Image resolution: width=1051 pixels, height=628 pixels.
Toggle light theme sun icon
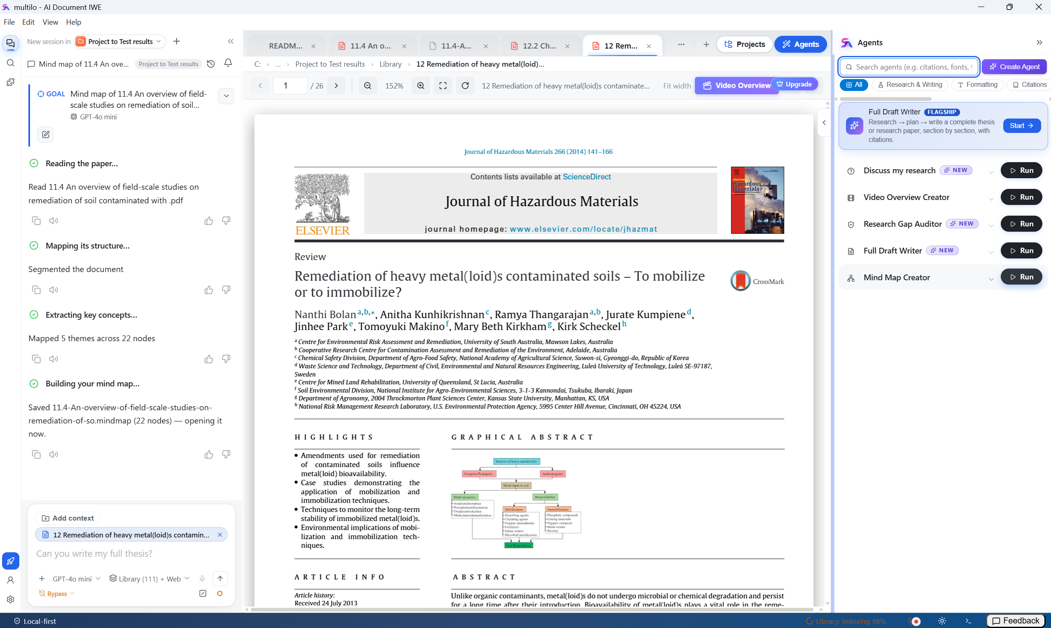[942, 621]
